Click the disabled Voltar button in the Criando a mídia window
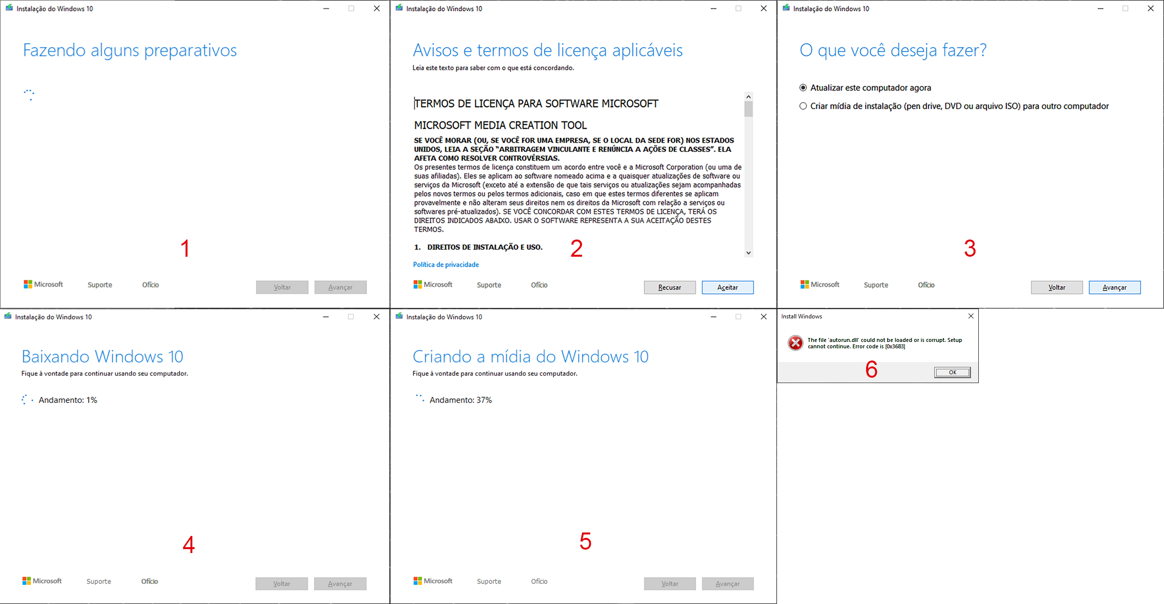 670,583
